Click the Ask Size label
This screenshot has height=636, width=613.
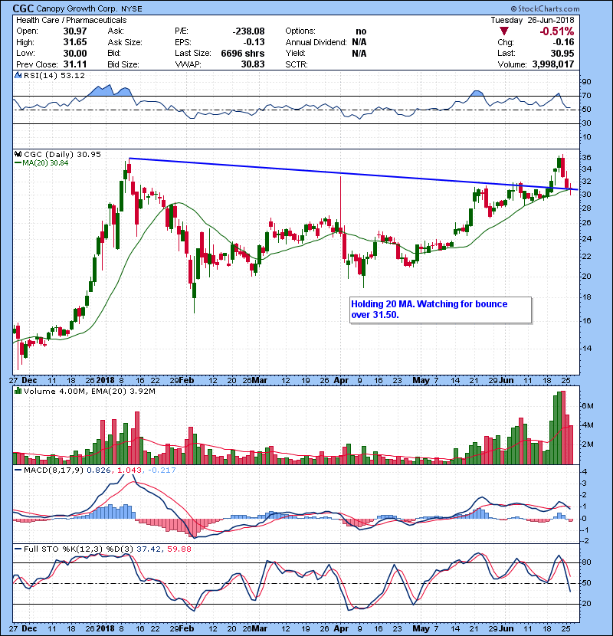pos(125,42)
